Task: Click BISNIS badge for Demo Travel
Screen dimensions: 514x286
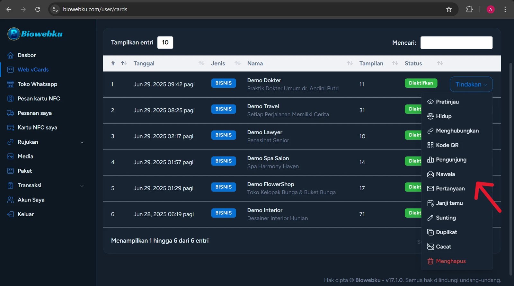Action: coord(224,109)
